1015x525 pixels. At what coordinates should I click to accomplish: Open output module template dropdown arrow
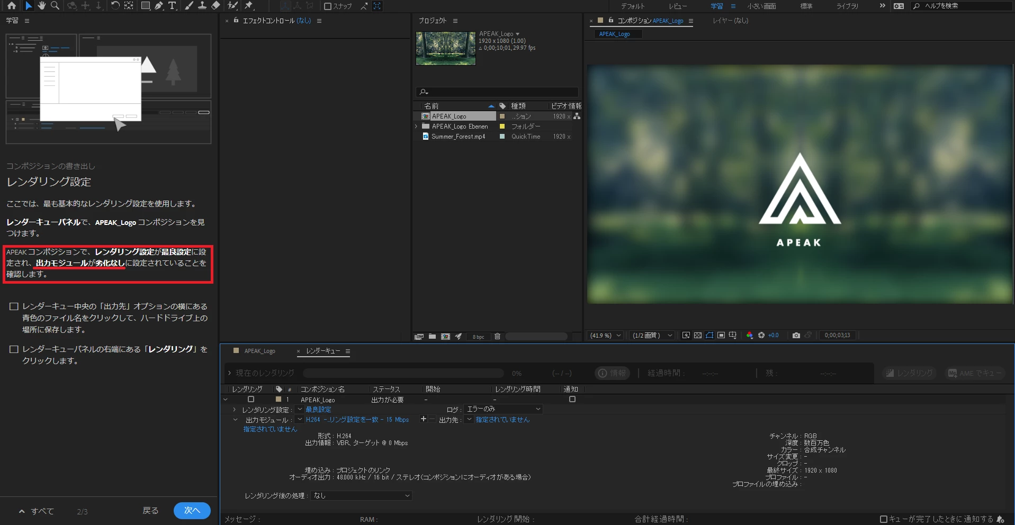(300, 419)
